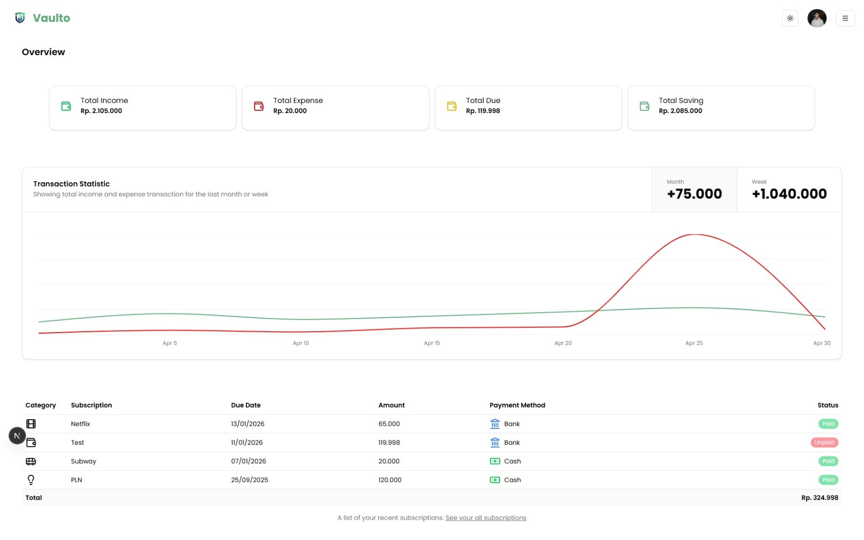Open the 'See your all subscriptions' link
Viewport: 864px width, 540px height.
click(486, 518)
